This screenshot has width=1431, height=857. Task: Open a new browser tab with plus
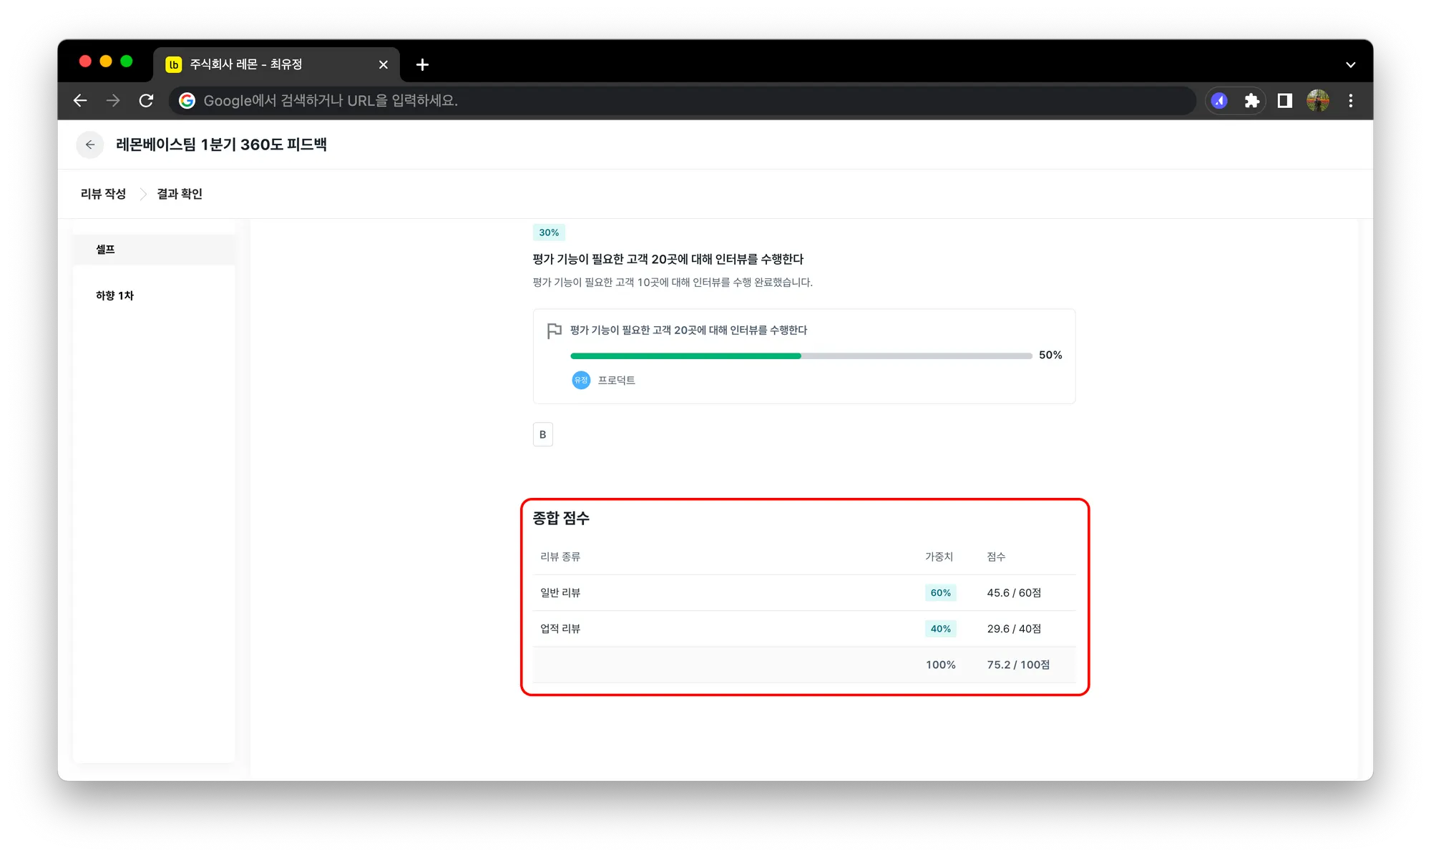pyautogui.click(x=422, y=64)
